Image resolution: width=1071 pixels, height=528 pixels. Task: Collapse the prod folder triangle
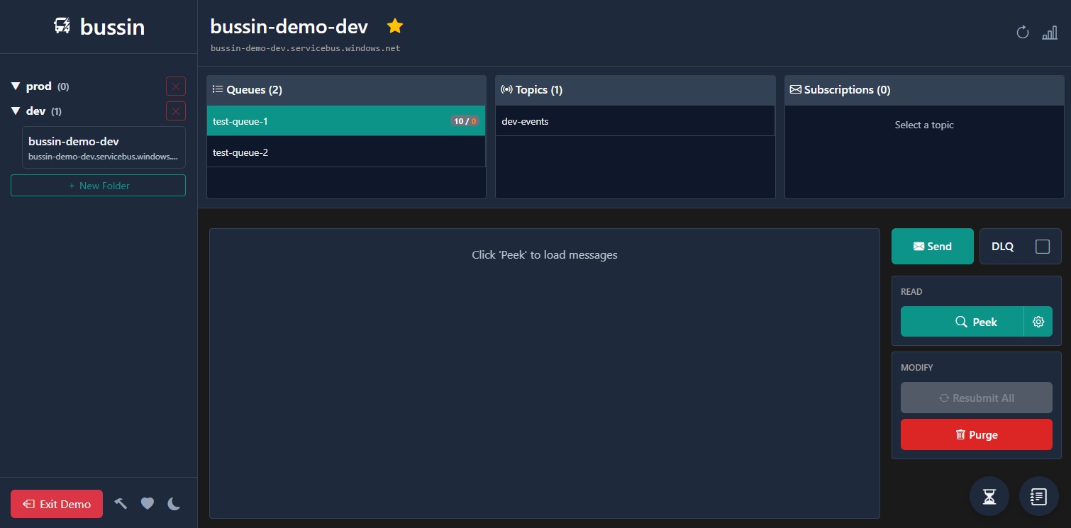point(16,86)
